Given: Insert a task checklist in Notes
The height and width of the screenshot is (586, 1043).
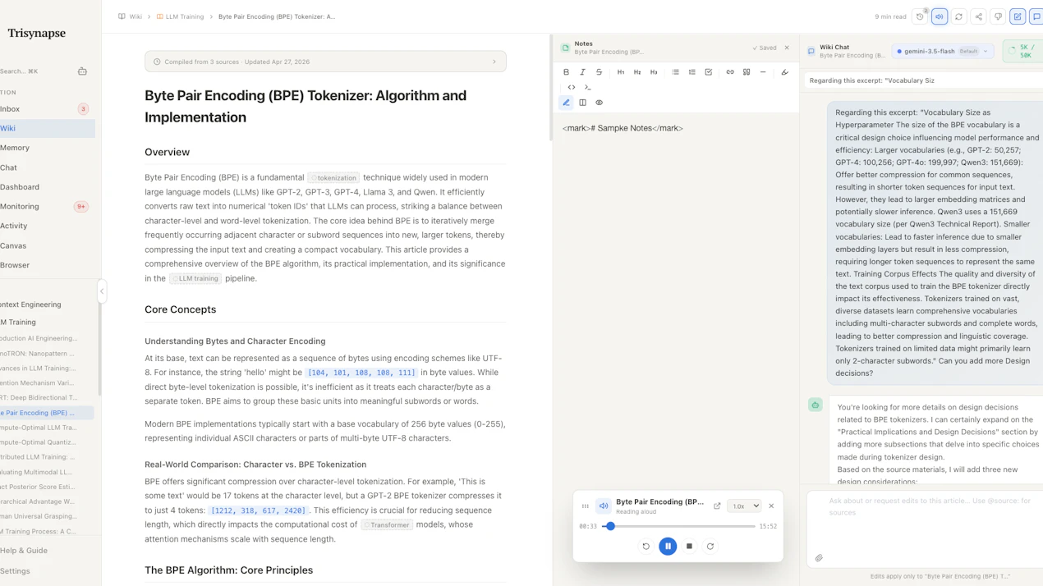Looking at the screenshot, I should click(x=709, y=72).
